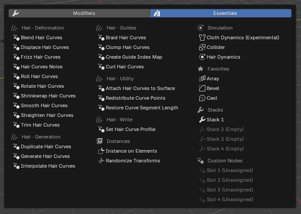301x214 pixels.
Task: Click the Cast modifier icon
Action: (x=202, y=98)
